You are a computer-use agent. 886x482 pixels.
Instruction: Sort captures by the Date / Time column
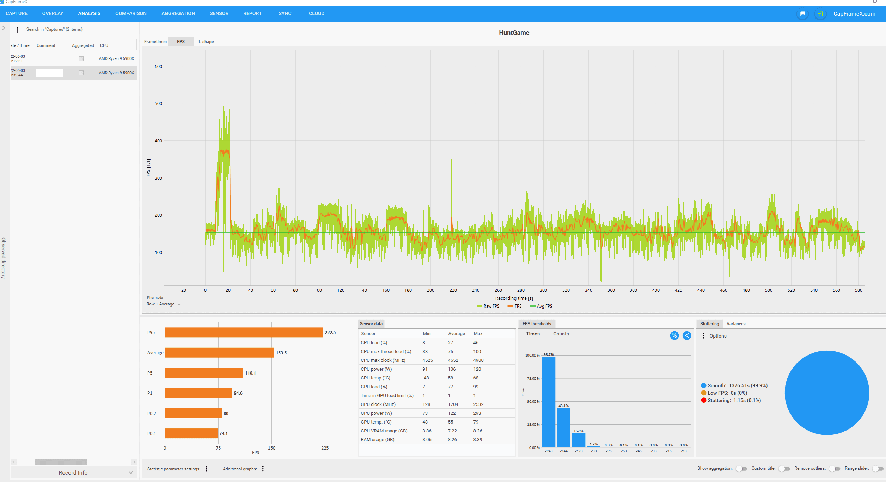[20, 45]
